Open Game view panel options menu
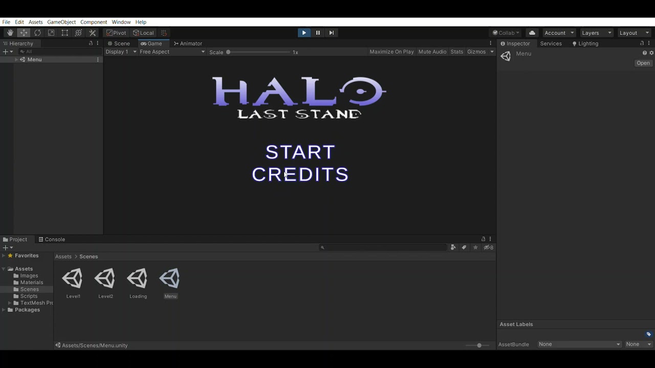655x368 pixels. coord(491,43)
